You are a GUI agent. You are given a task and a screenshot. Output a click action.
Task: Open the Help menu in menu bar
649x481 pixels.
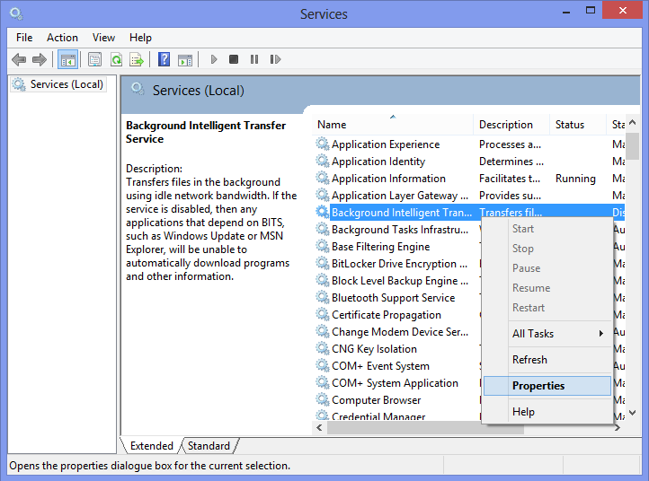pyautogui.click(x=141, y=38)
